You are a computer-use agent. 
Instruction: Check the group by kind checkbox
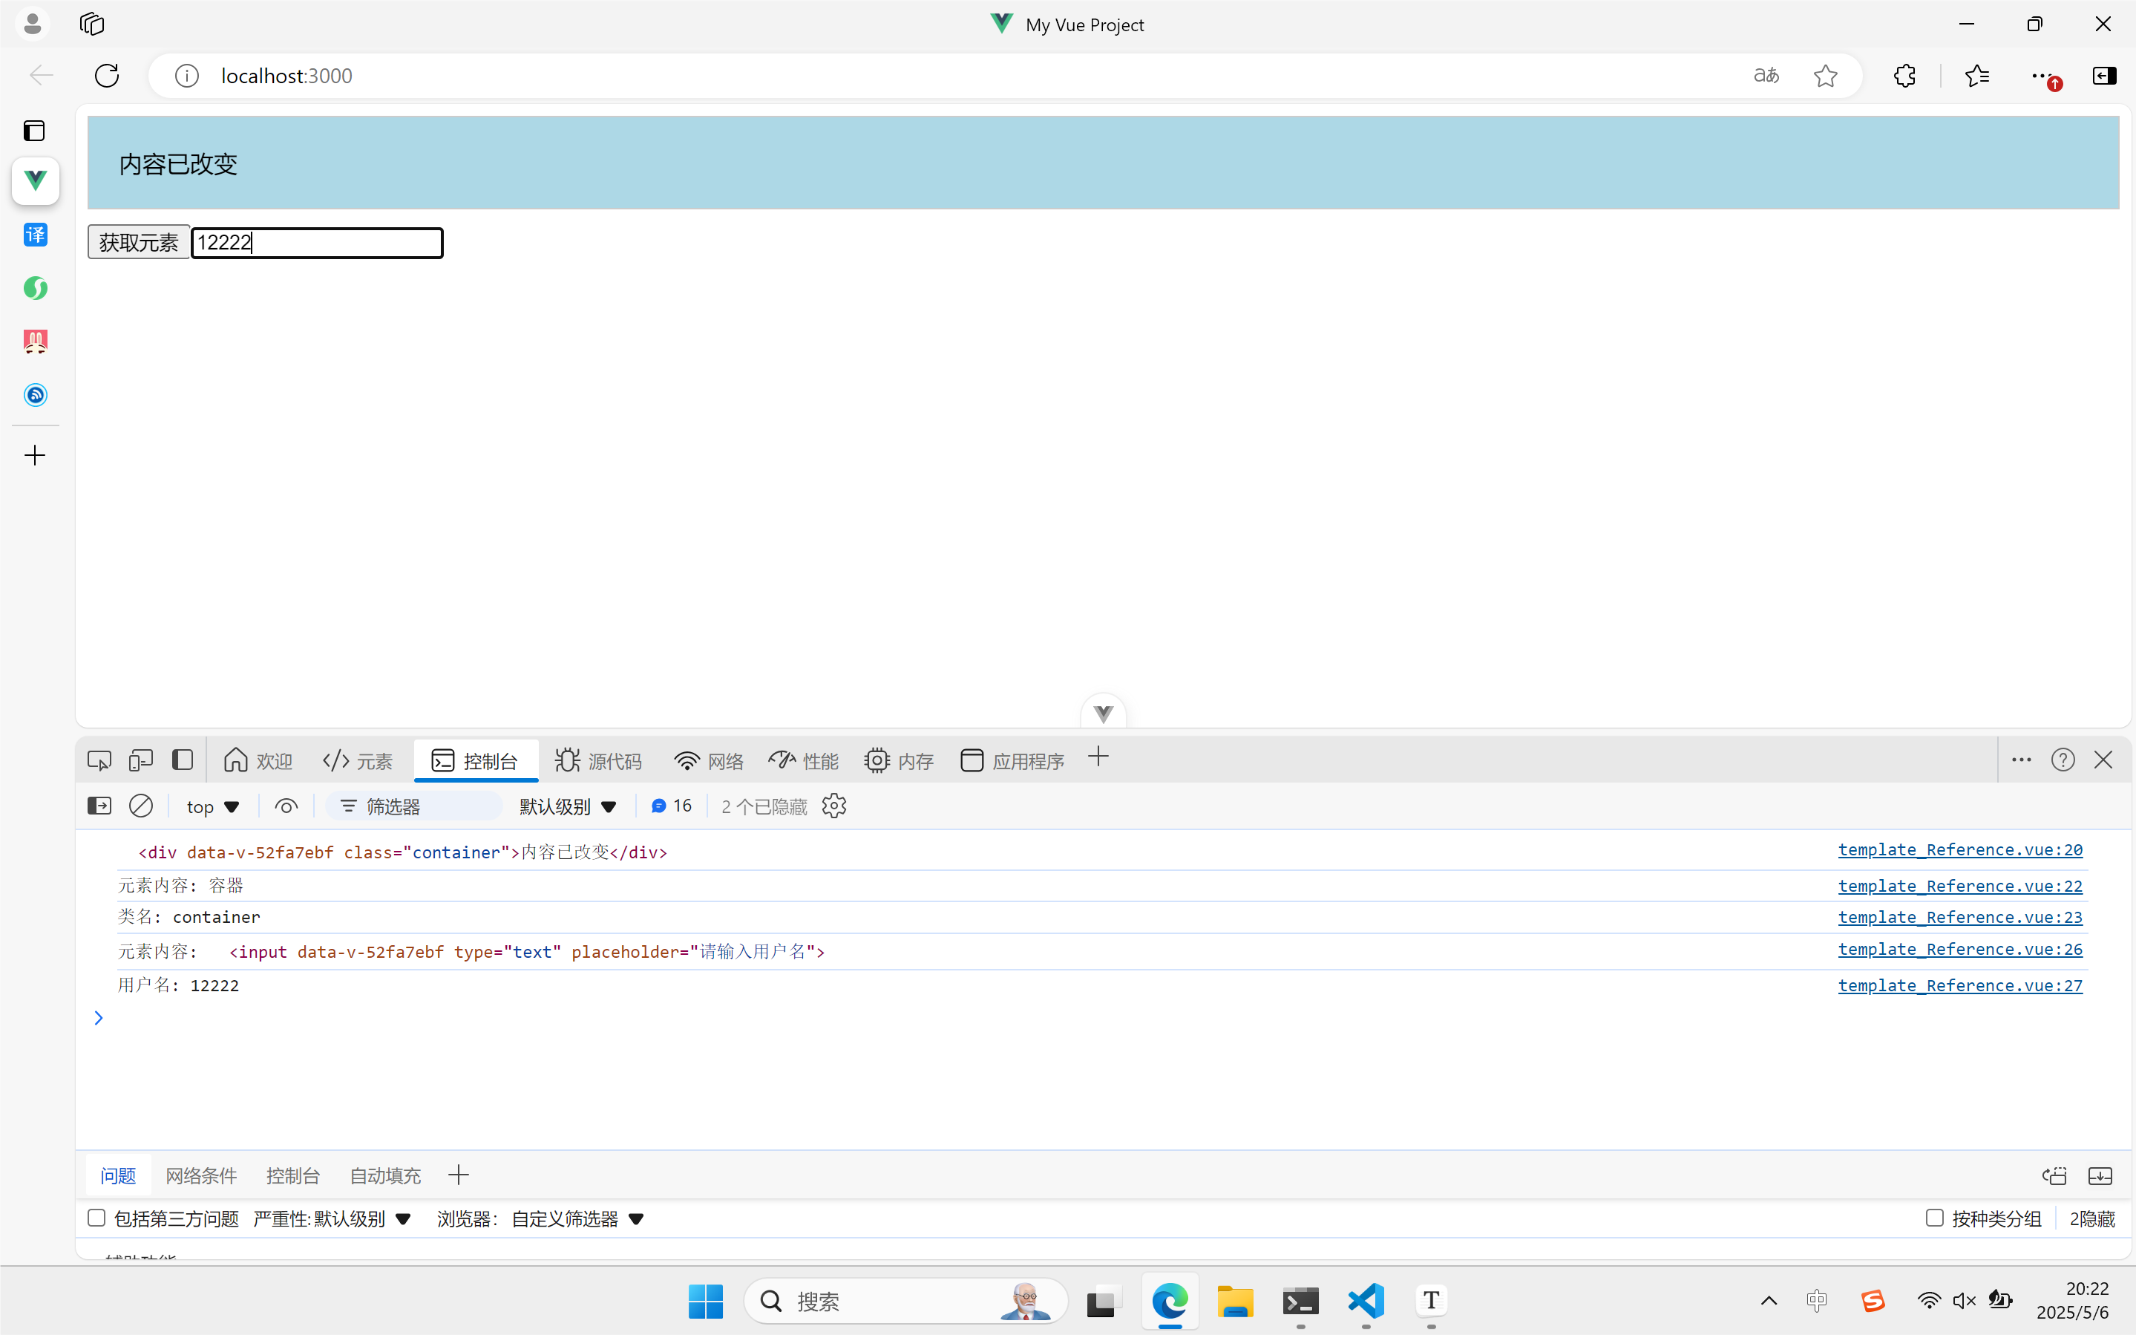1934,1218
